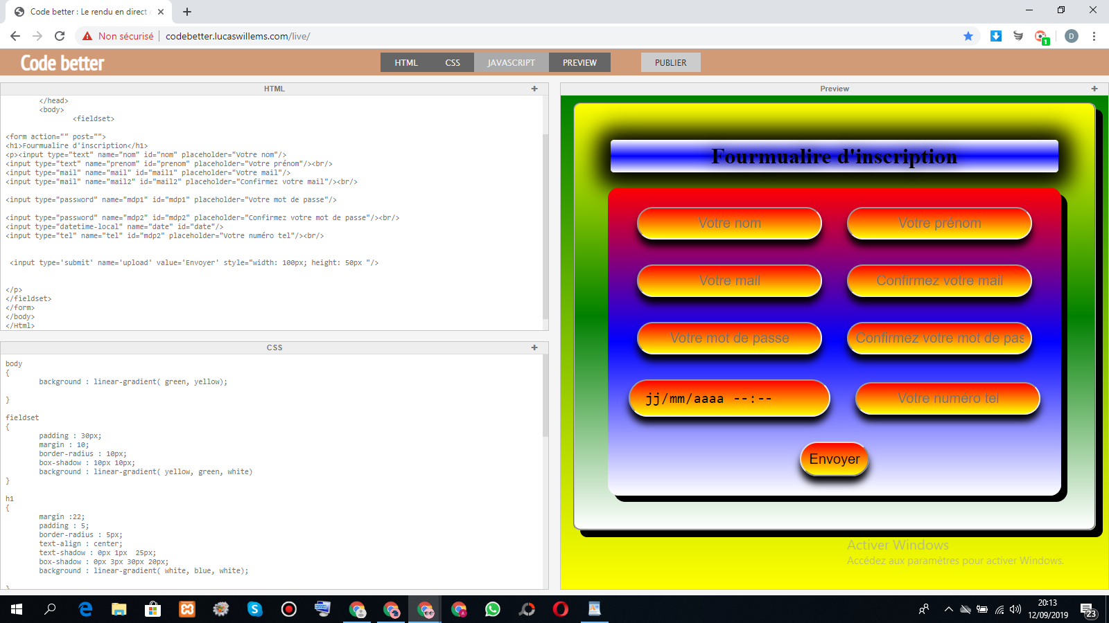
Task: Expand the CSS panel with plus icon
Action: click(x=534, y=347)
